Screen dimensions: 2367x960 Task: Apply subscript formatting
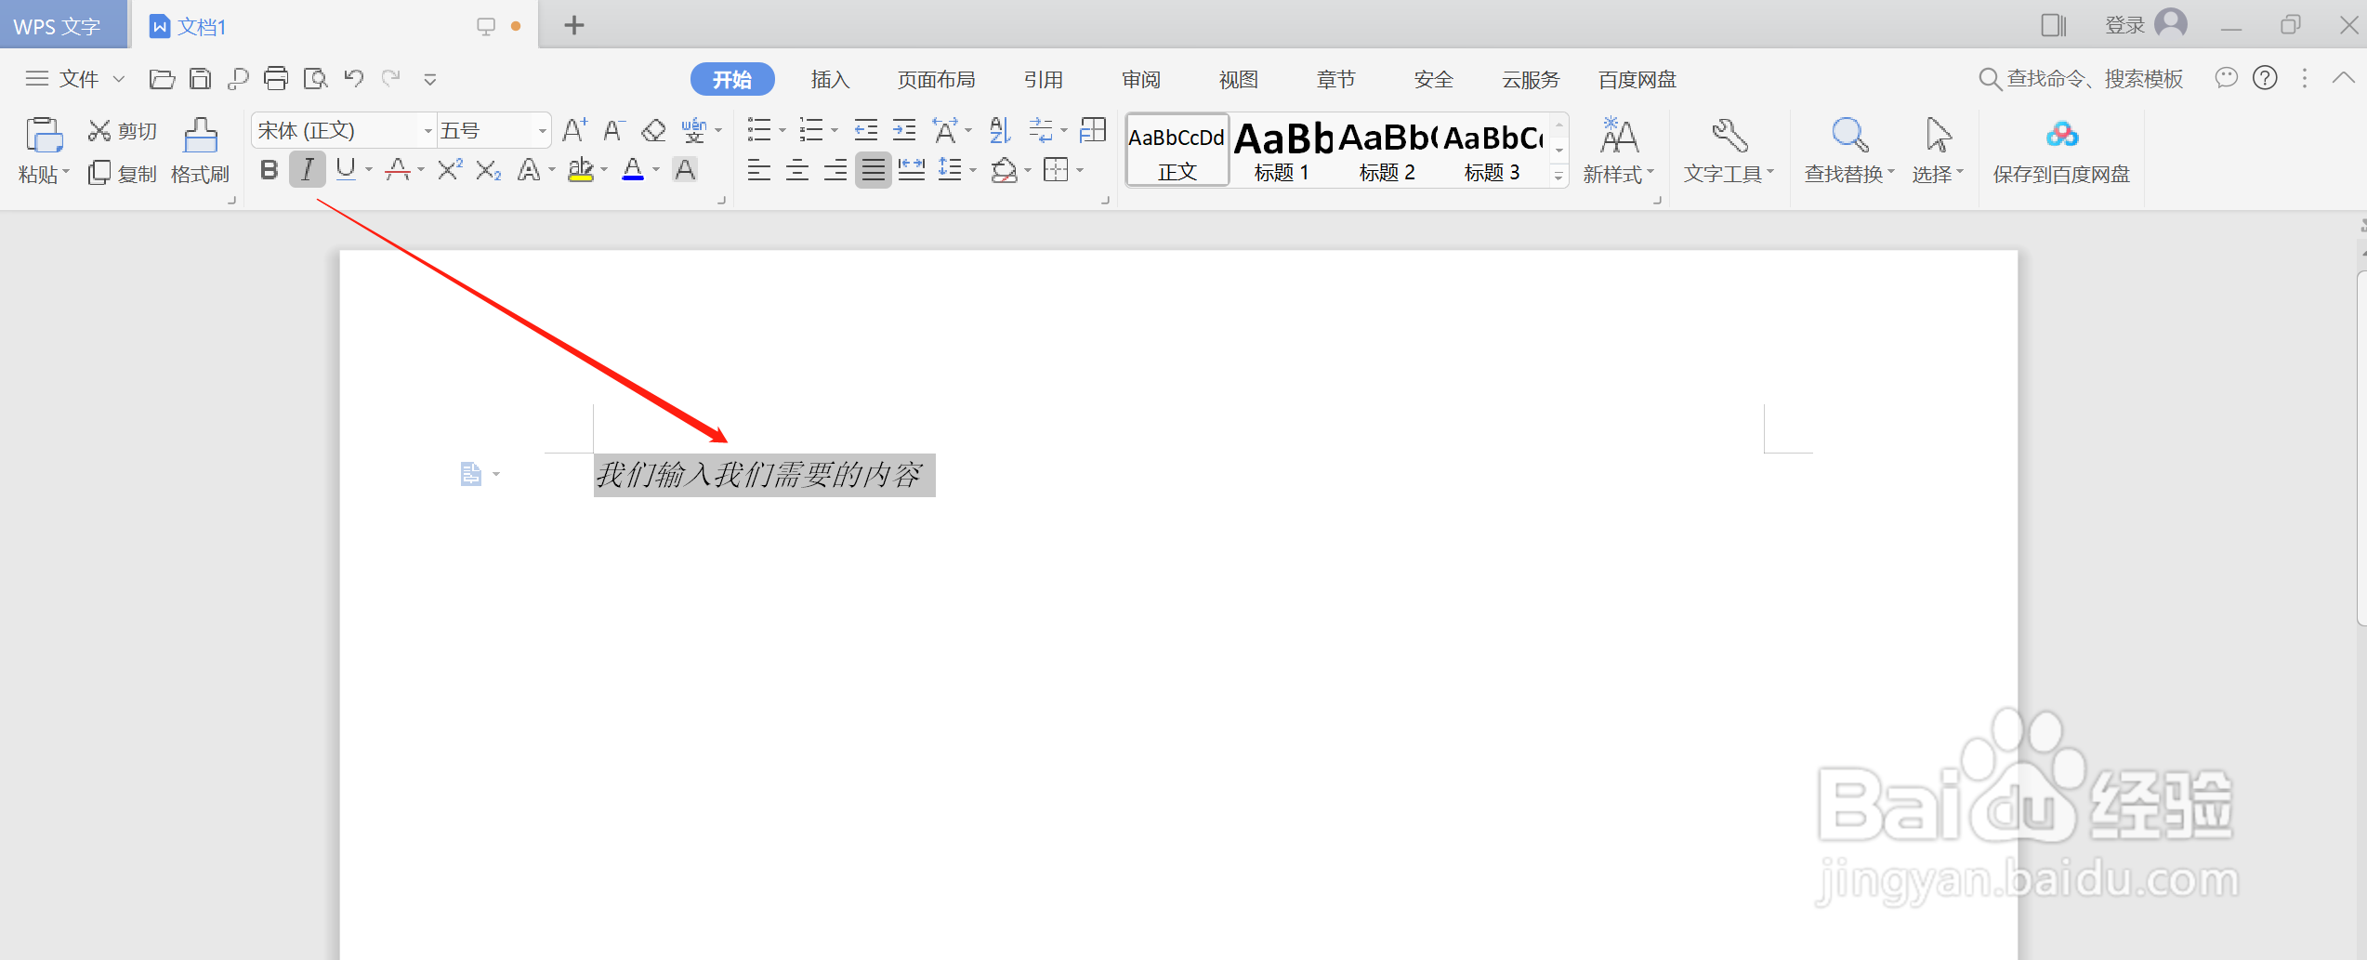click(x=489, y=170)
